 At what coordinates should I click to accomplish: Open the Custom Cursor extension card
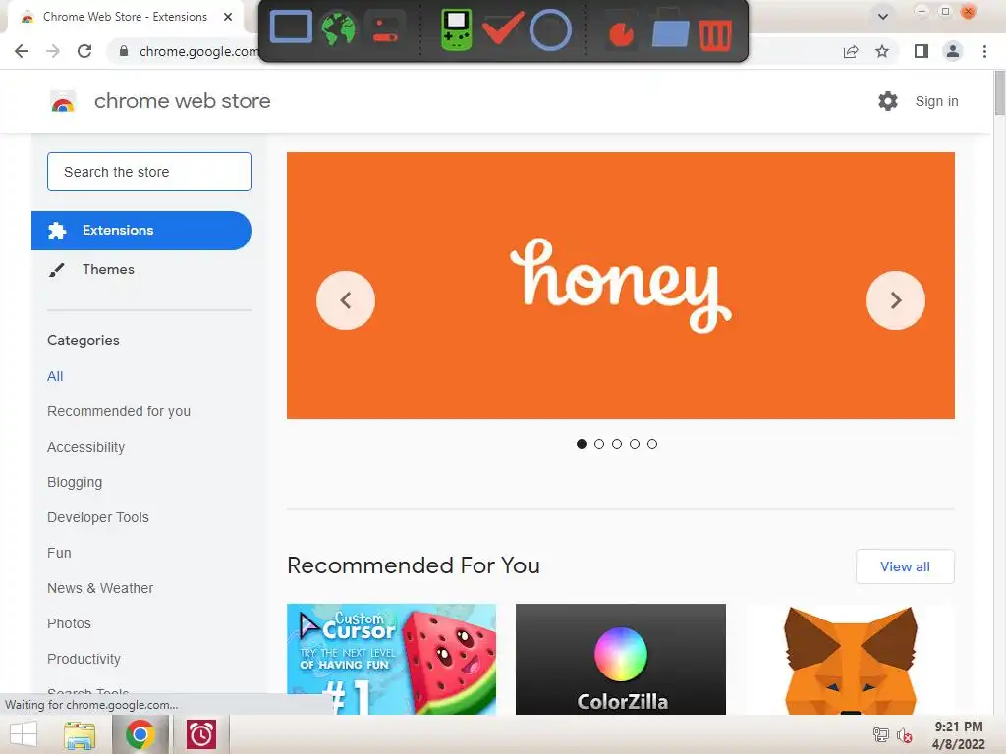(x=391, y=659)
